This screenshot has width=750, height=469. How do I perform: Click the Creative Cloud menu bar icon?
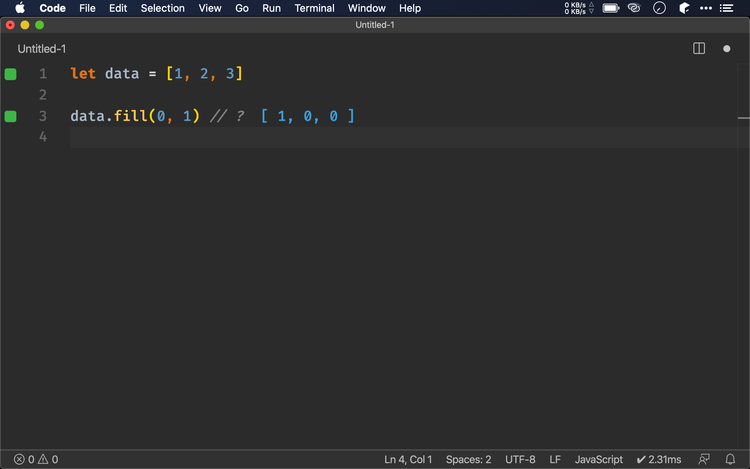pyautogui.click(x=634, y=8)
